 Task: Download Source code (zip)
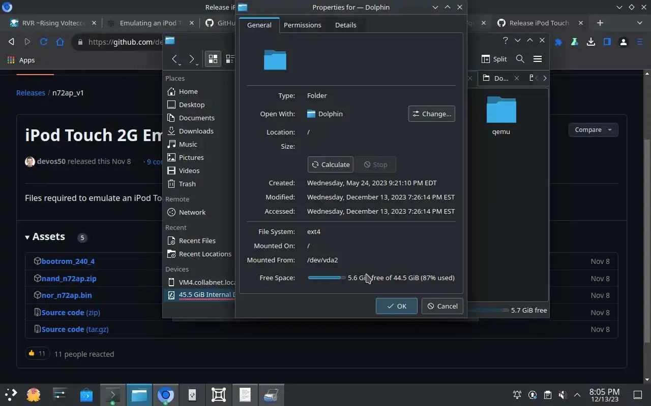pos(71,312)
